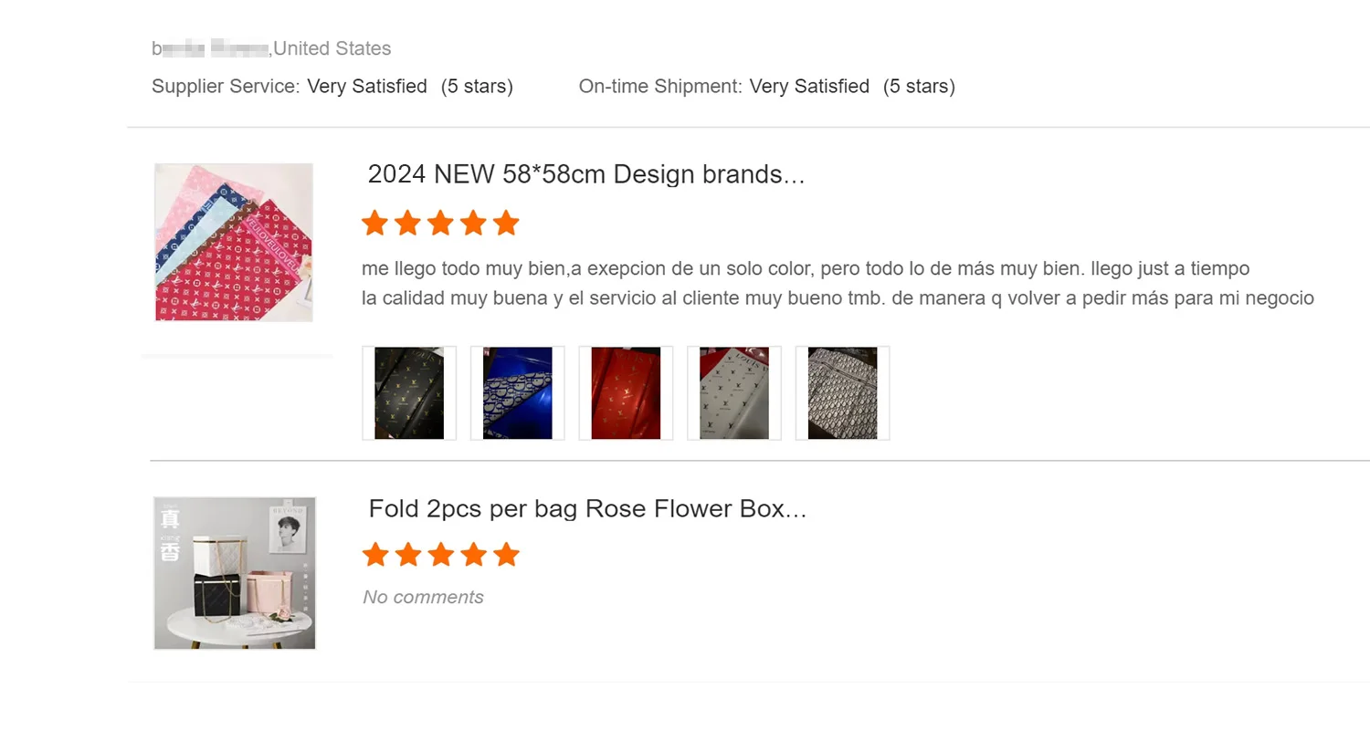Open the 2024 NEW 58*58cm Design brands product title
The image size is (1370, 730).
586,174
